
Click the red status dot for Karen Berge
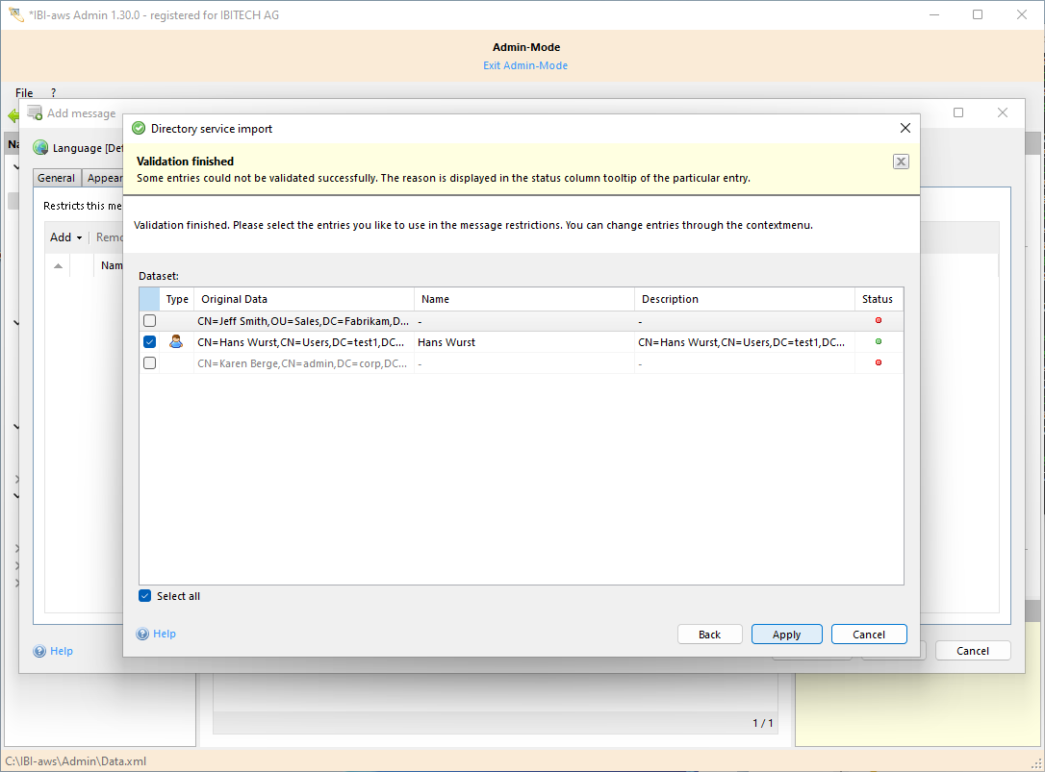pyautogui.click(x=878, y=362)
